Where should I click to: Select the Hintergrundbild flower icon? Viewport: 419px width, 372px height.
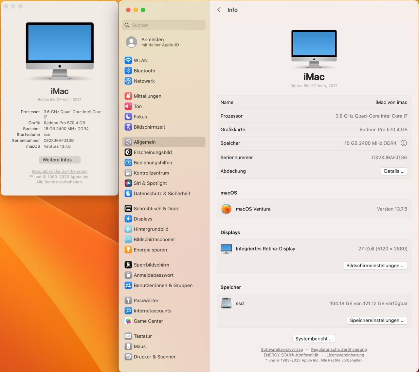128,229
